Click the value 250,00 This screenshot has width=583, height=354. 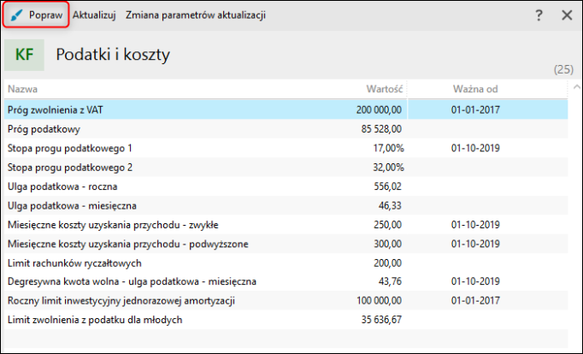point(388,225)
